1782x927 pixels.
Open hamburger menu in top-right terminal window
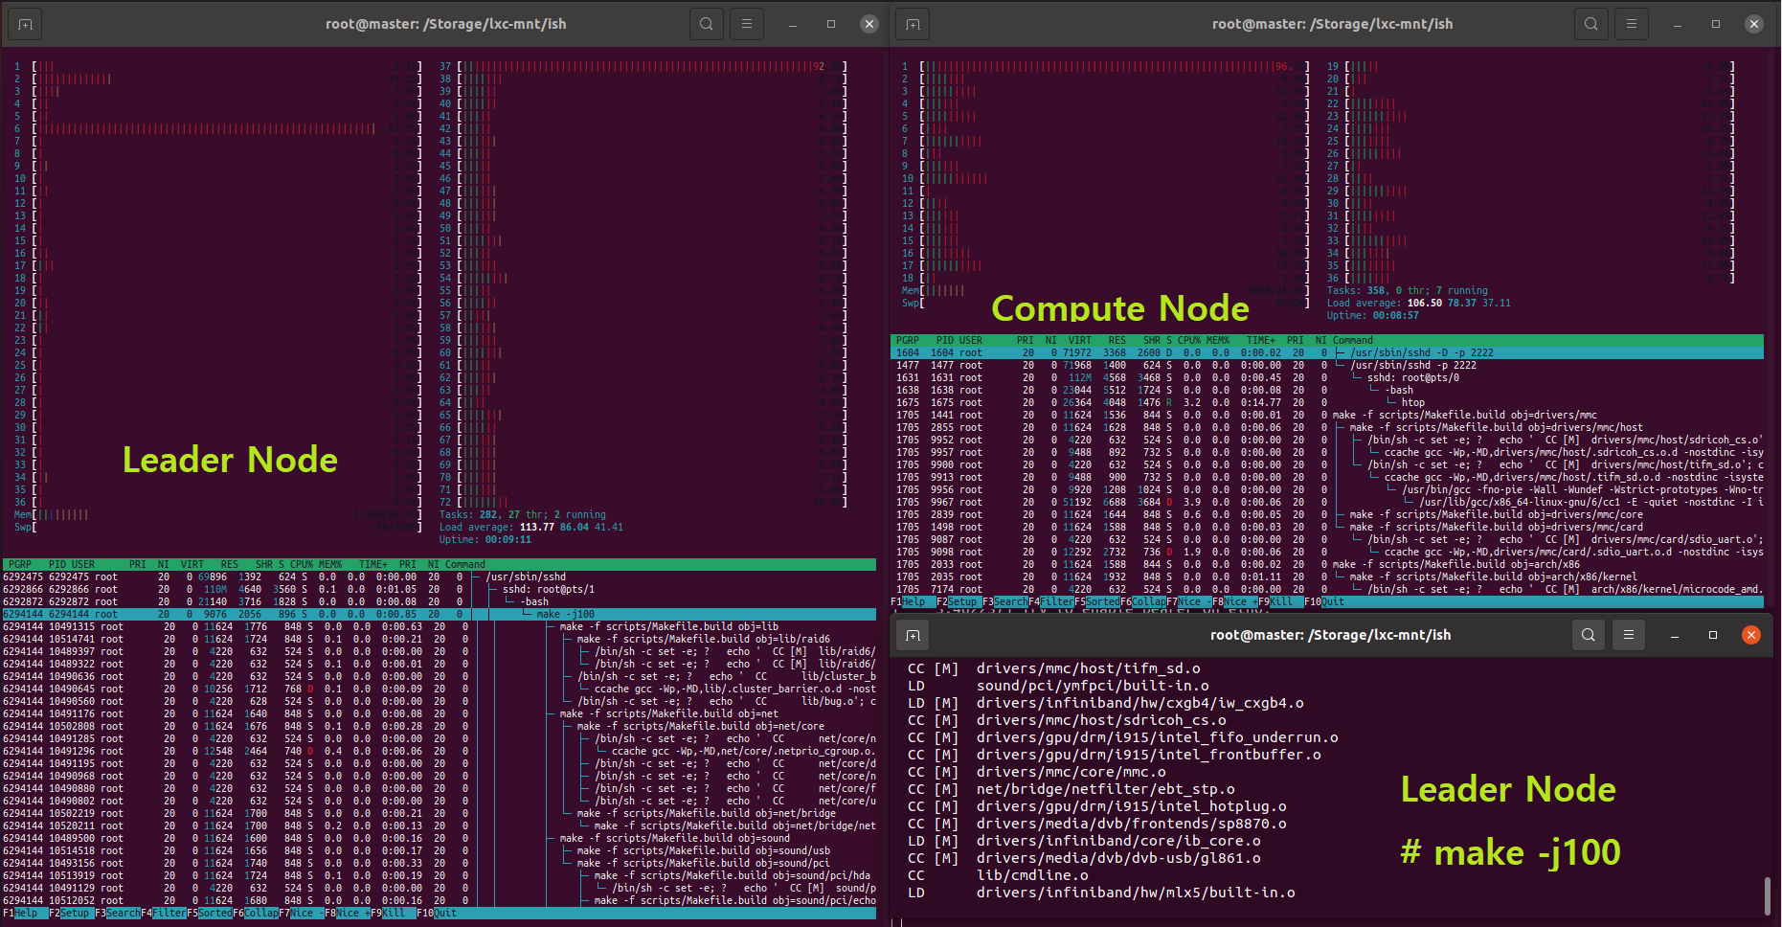pos(1632,24)
